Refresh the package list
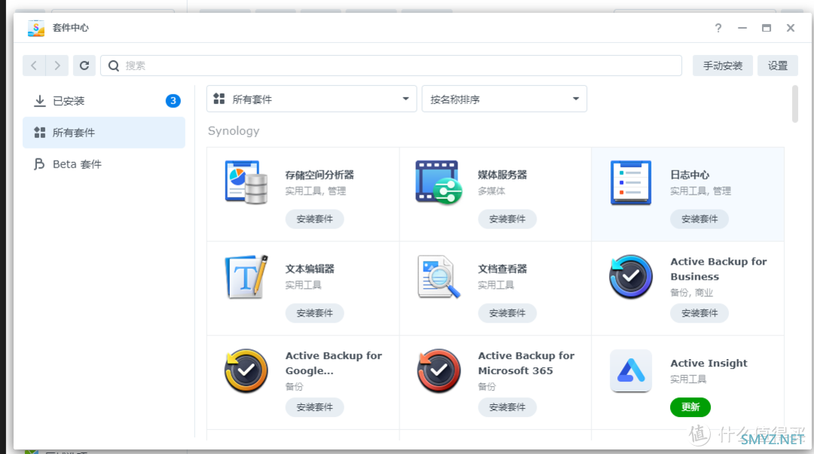 pos(84,66)
